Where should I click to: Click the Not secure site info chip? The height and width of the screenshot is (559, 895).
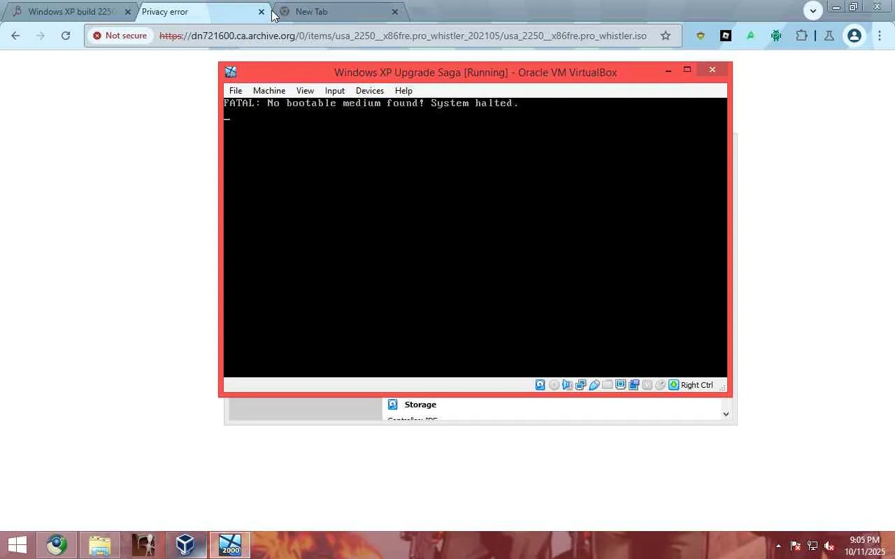tap(120, 36)
